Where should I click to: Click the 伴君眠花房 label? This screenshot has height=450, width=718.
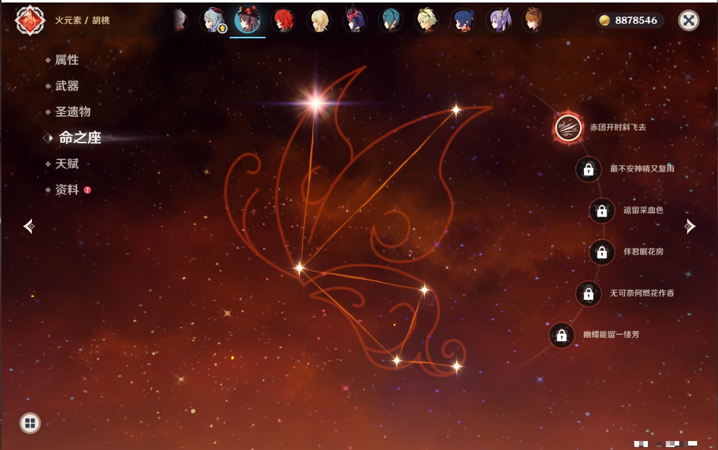[643, 252]
